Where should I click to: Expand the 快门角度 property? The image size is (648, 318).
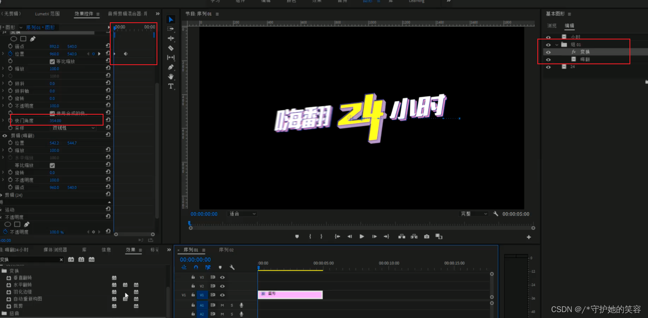(3, 121)
